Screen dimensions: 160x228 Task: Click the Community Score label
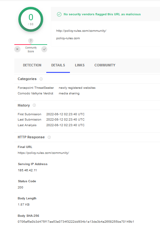[31, 50]
